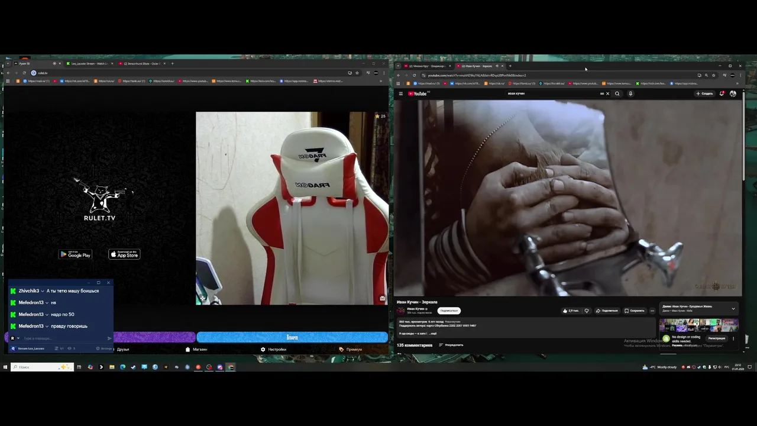The width and height of the screenshot is (757, 426).
Task: Open the left browser's three-dot menu
Action: (384, 73)
